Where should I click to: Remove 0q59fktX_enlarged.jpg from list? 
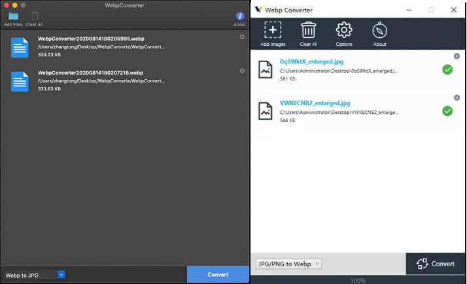click(x=457, y=56)
